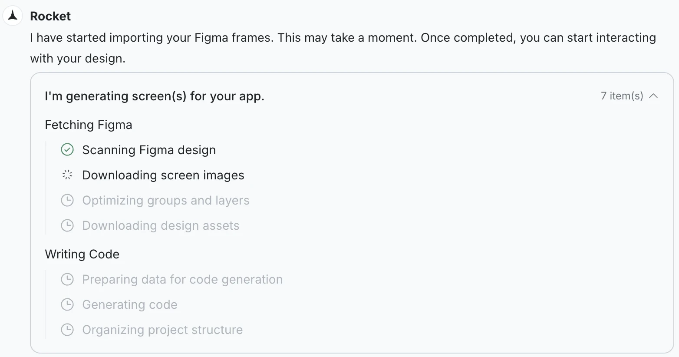Expand the Fetching Figma section heading
Image resolution: width=679 pixels, height=357 pixels.
coord(88,125)
